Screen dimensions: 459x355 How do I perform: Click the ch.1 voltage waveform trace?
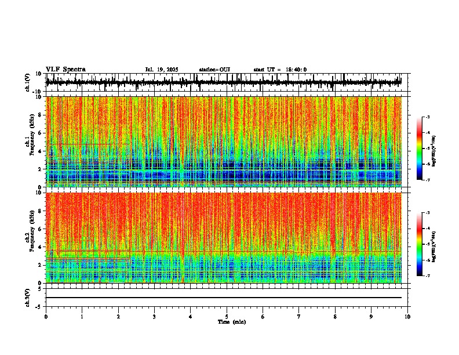pos(224,82)
